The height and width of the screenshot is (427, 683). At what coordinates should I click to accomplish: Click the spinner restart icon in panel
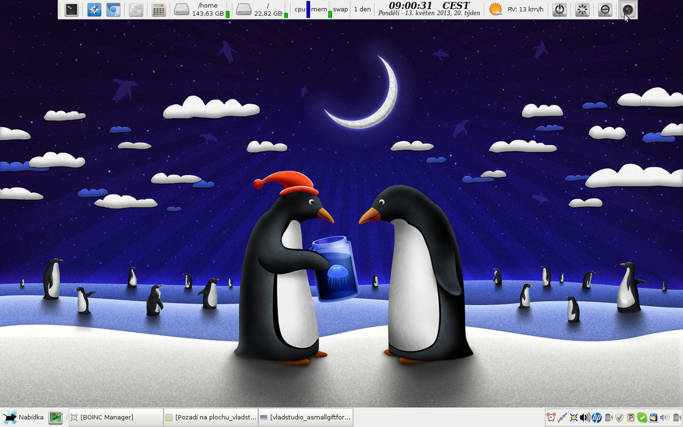point(582,9)
